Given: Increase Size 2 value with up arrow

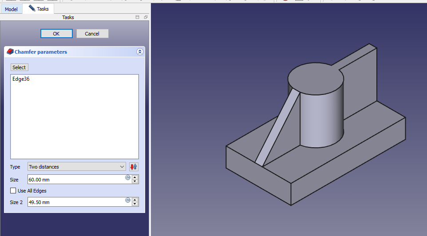Looking at the screenshot, I should (135, 200).
